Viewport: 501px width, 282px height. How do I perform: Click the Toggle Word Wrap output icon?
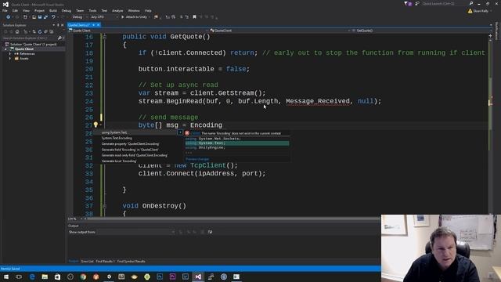210,232
